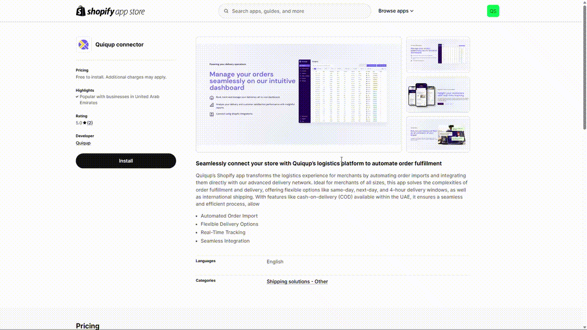This screenshot has width=587, height=330.
Task: Click the scrollbar down arrow
Action: 584,327
